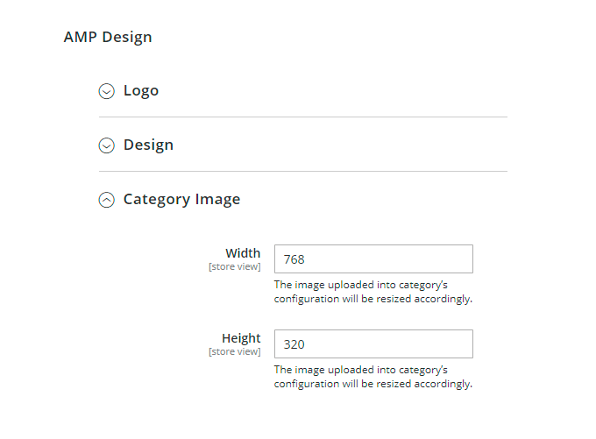Click the word Image in Category Image

(217, 199)
